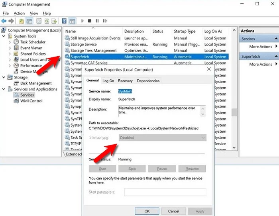Image resolution: width=279 pixels, height=216 pixels.
Task: Open the File menu
Action: 6,13
